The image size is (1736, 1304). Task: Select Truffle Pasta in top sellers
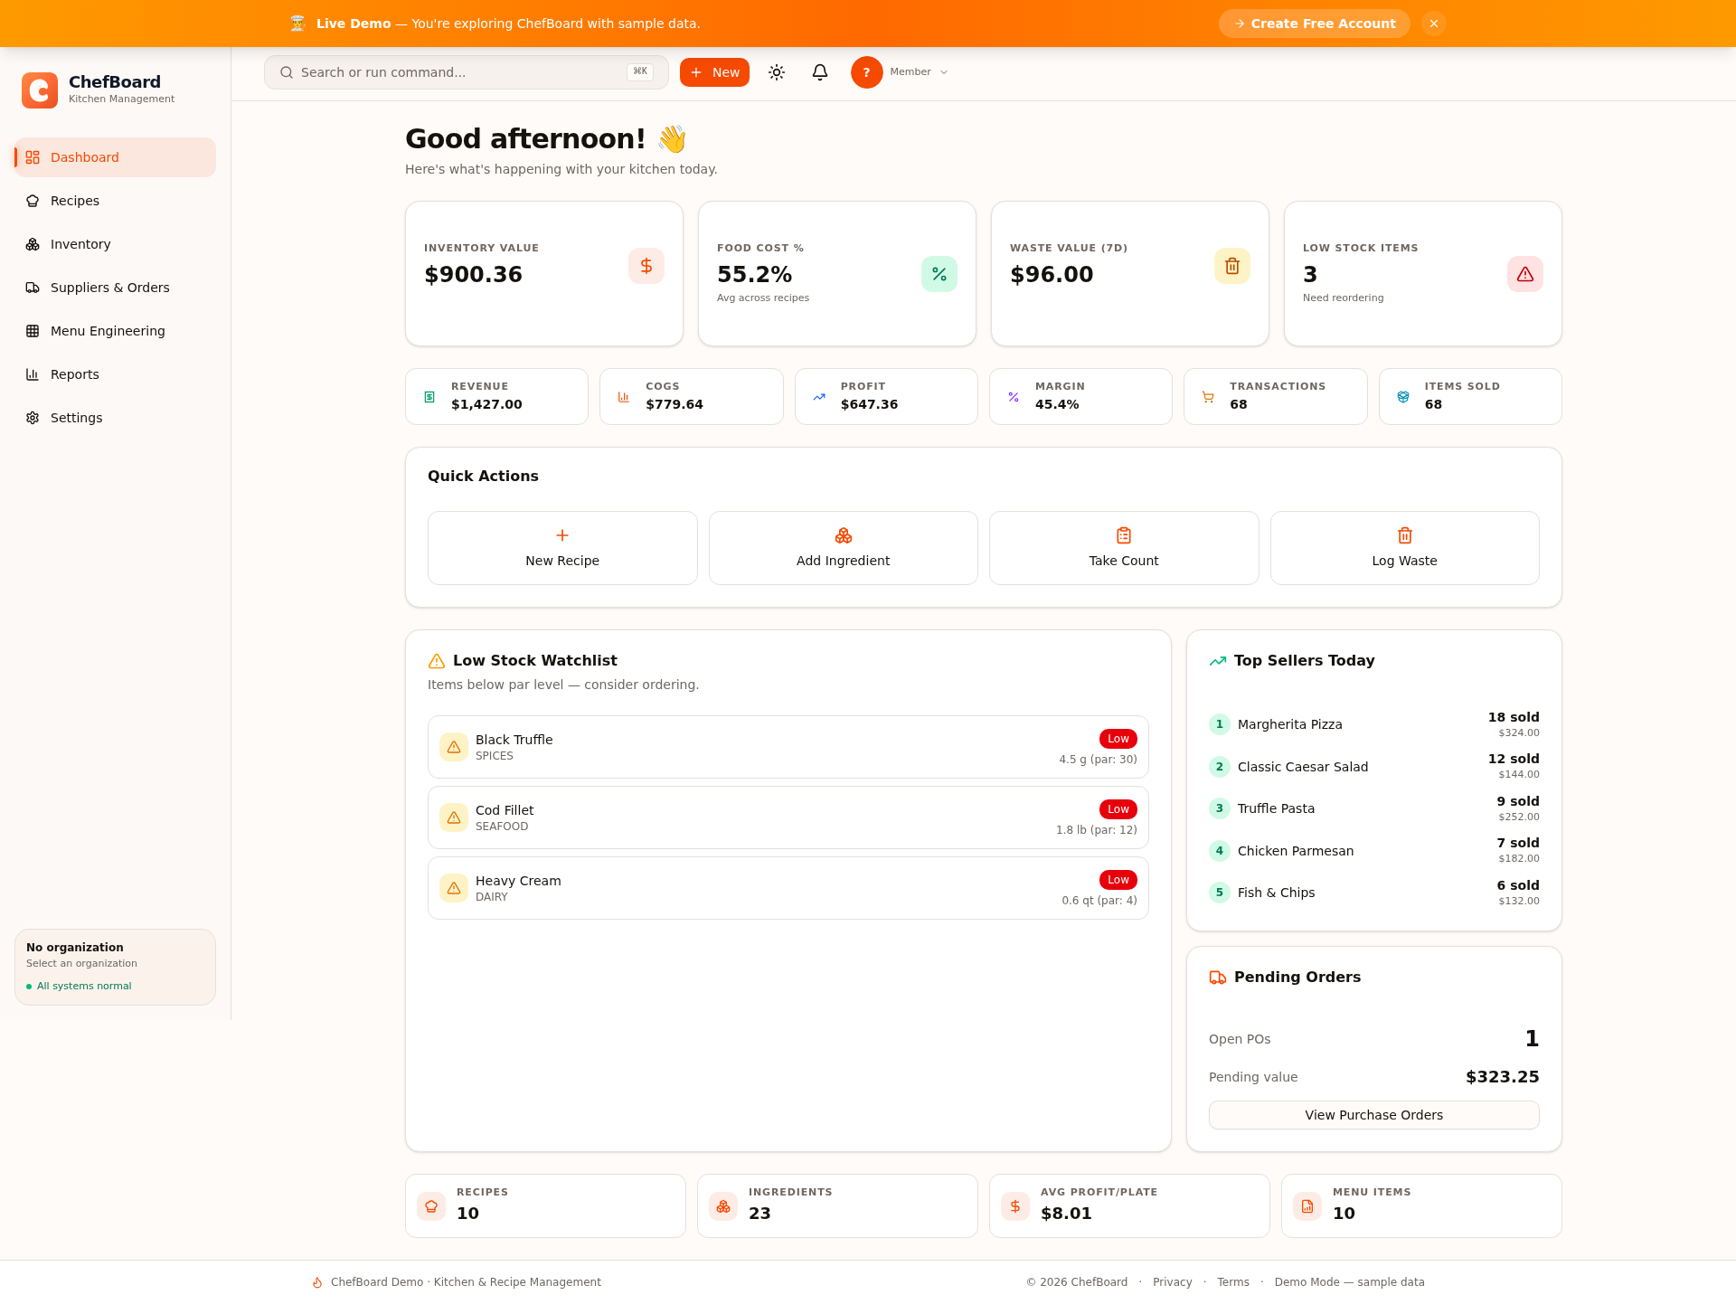(x=1374, y=808)
